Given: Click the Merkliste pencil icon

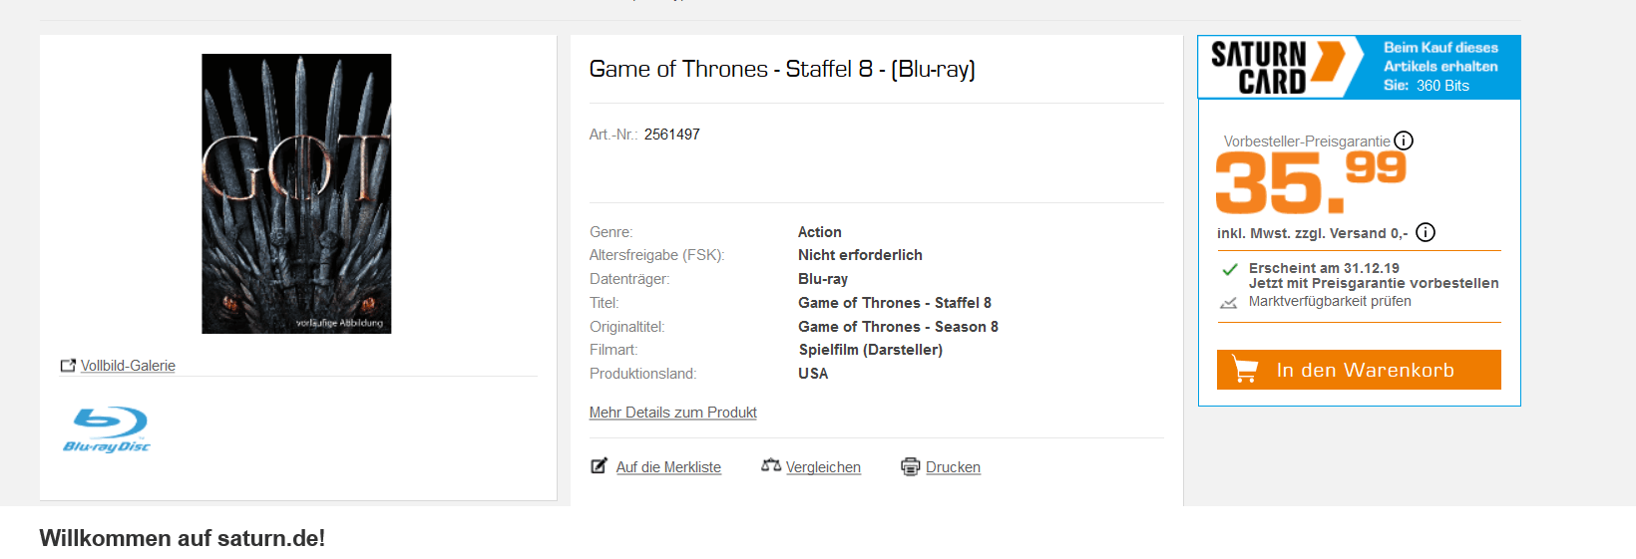Looking at the screenshot, I should [599, 466].
